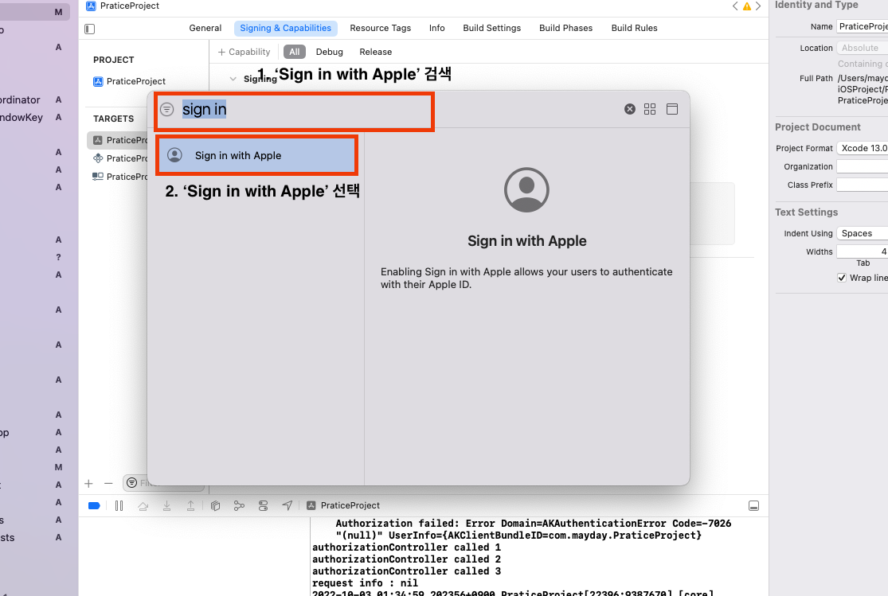
Task: Click the 'sign in' search text field
Action: 205,110
